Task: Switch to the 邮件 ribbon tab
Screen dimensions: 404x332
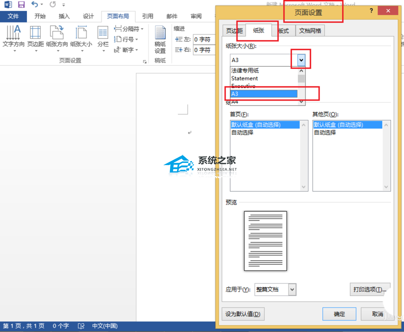Action: [172, 16]
